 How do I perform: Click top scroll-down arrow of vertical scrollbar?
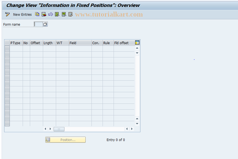137,53
